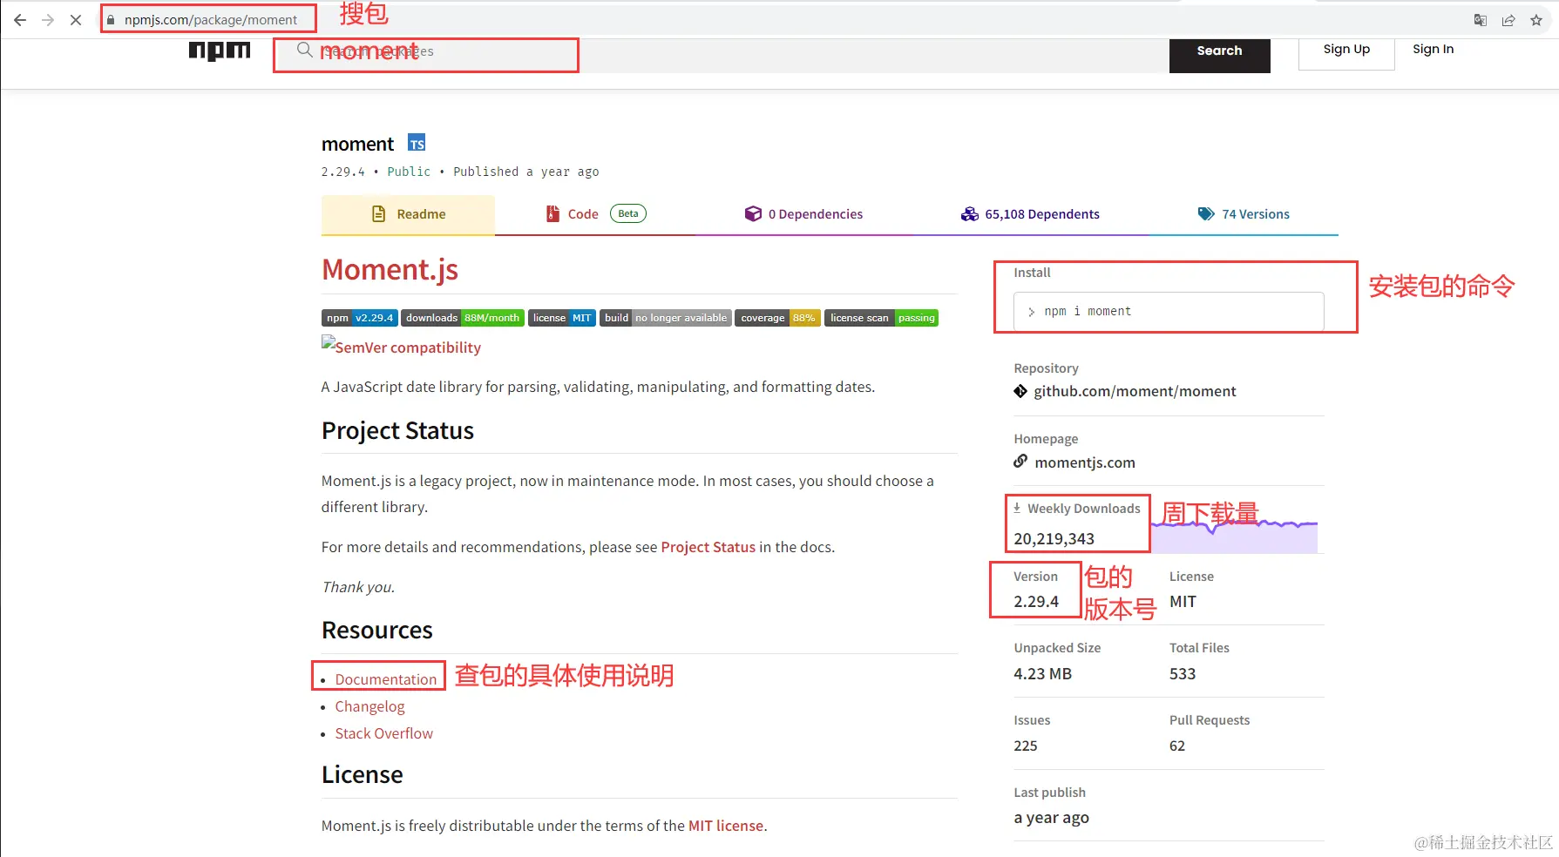Click the unpacked size 4.23 MB
Viewport: 1559px width, 857px height.
pyautogui.click(x=1042, y=674)
